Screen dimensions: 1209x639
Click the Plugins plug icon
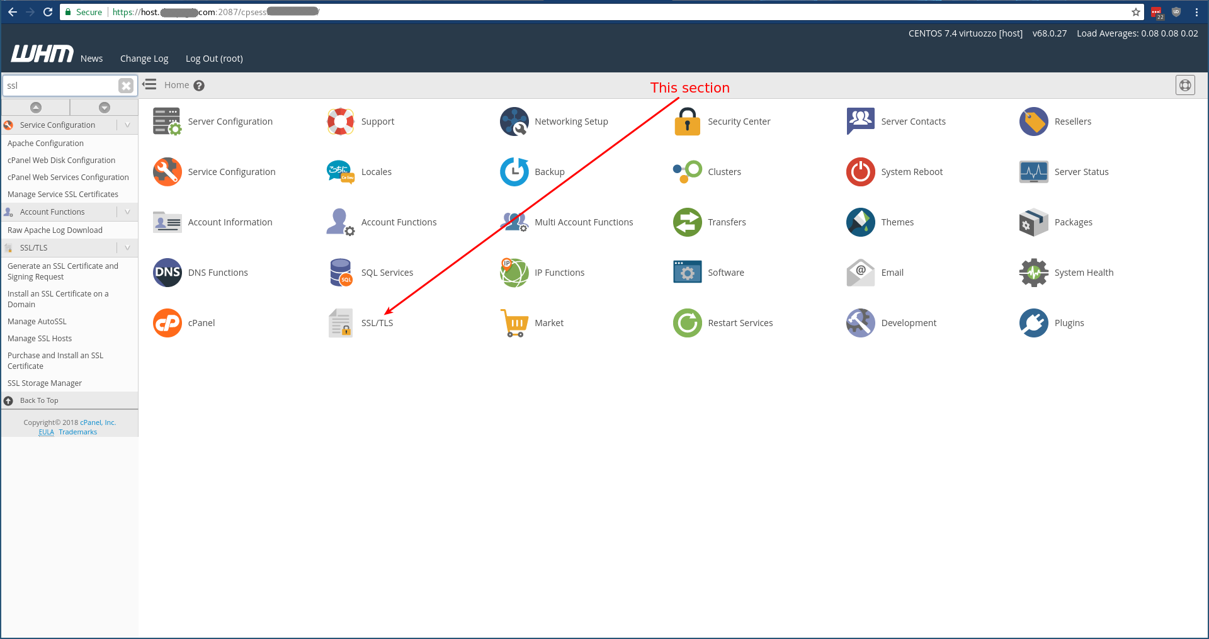pos(1033,323)
